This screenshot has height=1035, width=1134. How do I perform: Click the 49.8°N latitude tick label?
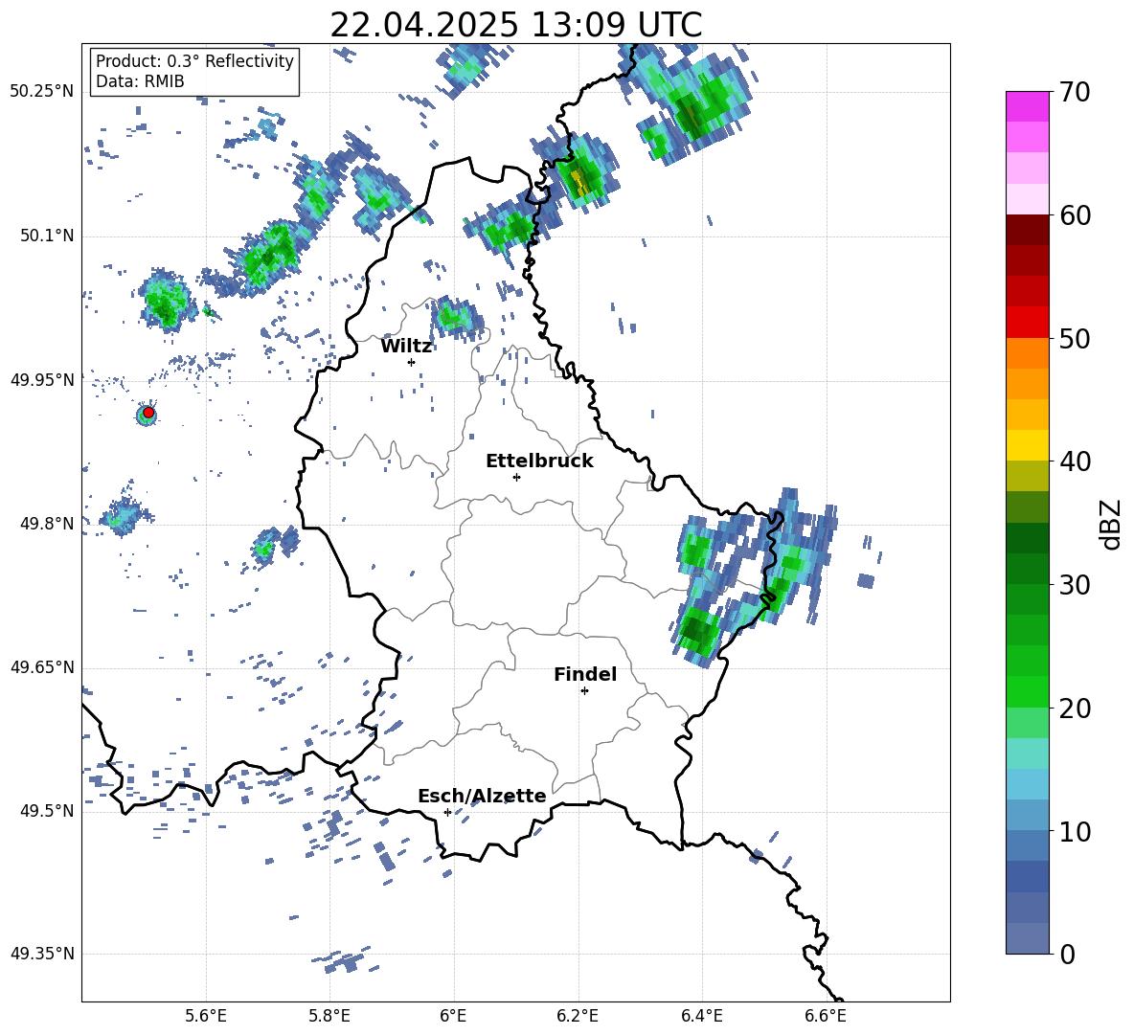(47, 524)
